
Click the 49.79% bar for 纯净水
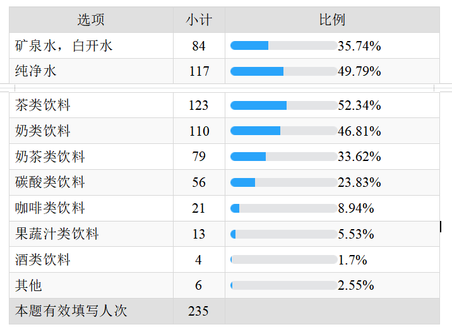[x=284, y=71]
